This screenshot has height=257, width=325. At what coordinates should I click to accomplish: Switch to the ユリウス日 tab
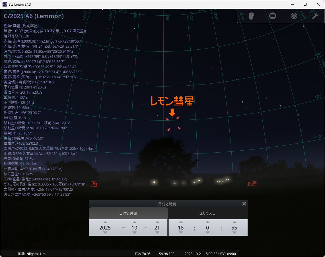pyautogui.click(x=208, y=213)
